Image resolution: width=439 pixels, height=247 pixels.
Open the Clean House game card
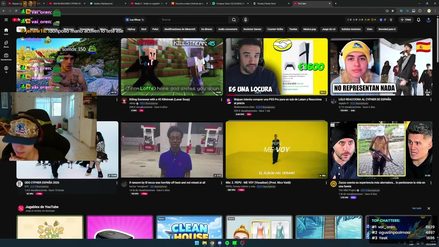(x=189, y=227)
